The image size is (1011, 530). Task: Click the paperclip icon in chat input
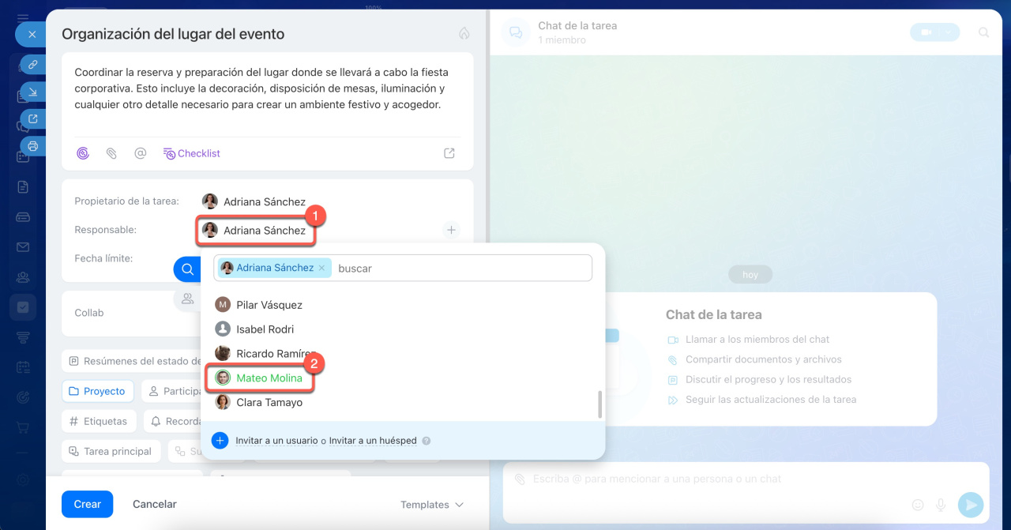(519, 479)
